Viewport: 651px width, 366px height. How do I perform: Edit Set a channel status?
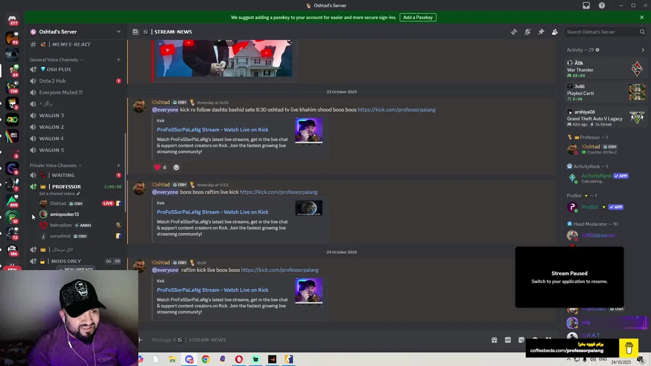[60, 194]
